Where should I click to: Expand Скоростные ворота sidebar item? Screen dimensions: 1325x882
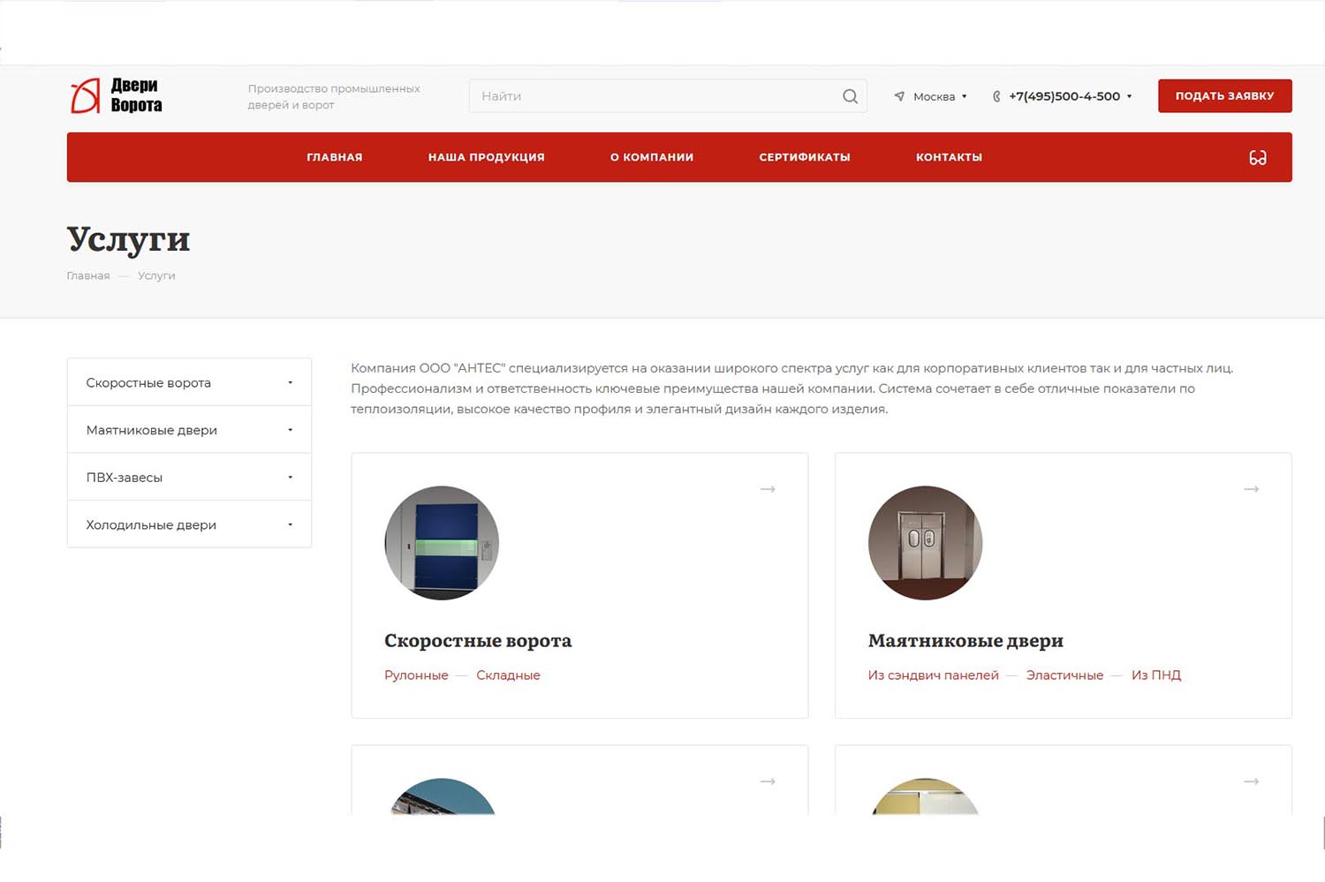(x=290, y=382)
